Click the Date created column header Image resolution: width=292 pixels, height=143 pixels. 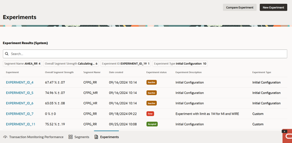tap(116, 72)
